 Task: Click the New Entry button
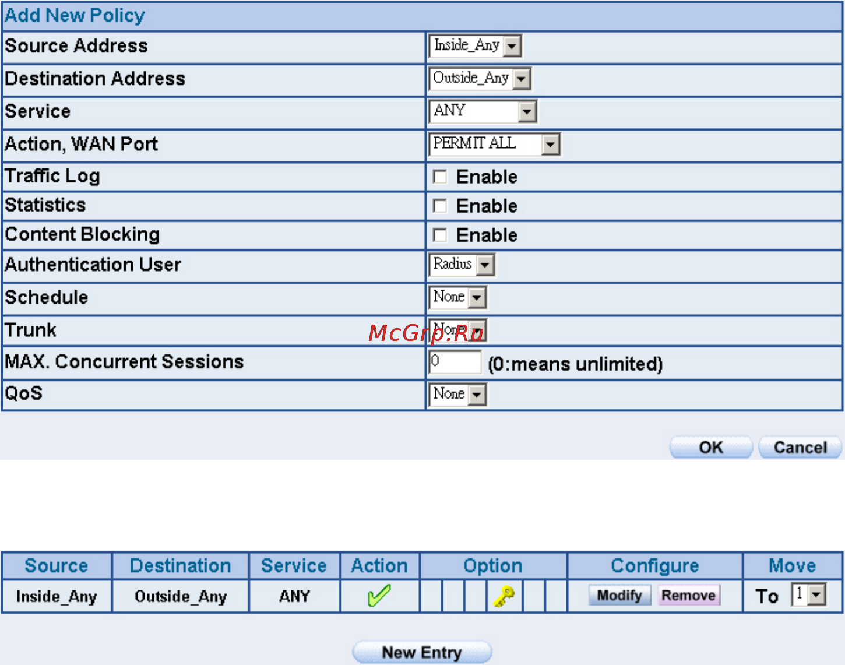click(x=422, y=652)
